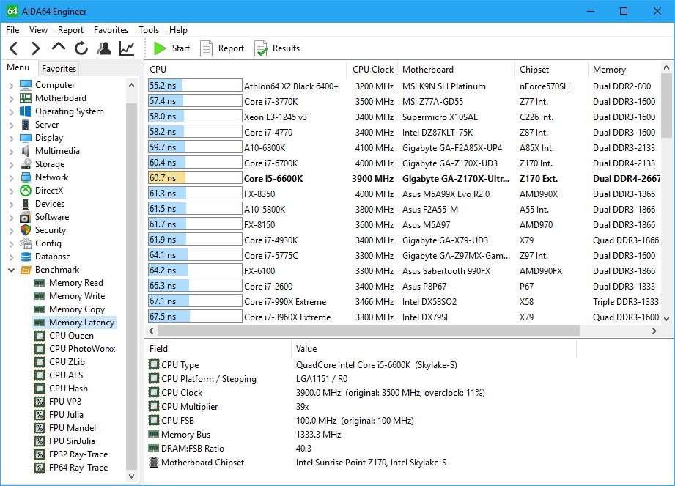The width and height of the screenshot is (675, 486).
Task: Select FPU Julia benchmark
Action: (x=66, y=415)
